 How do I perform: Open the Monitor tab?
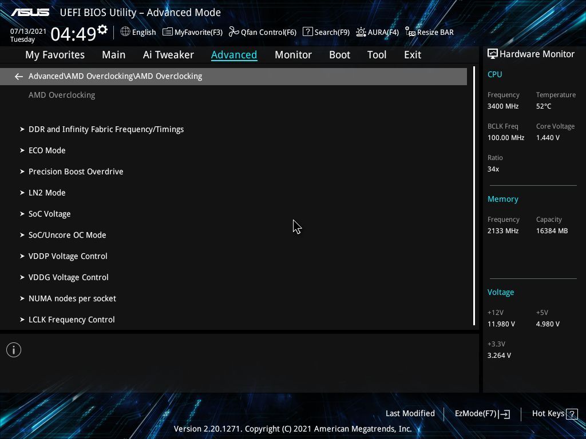[x=293, y=55]
